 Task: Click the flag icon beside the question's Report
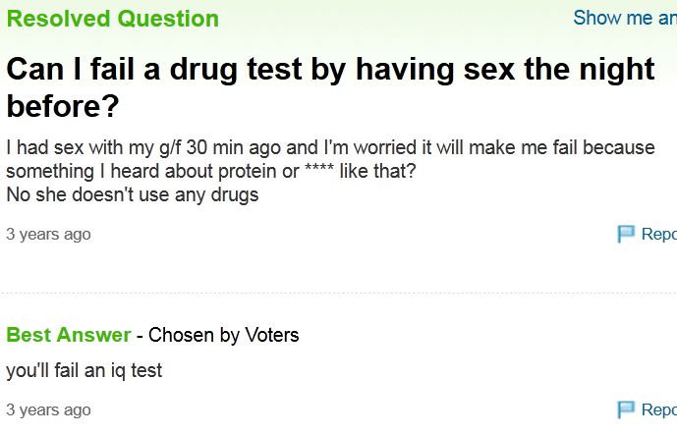pyautogui.click(x=626, y=234)
